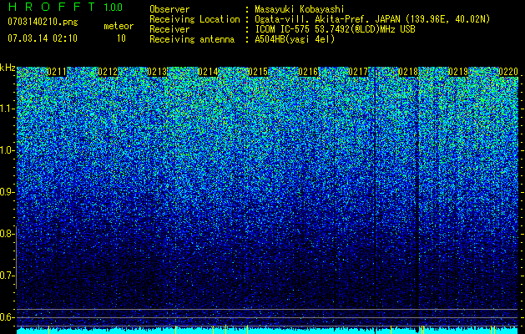Image resolution: width=525 pixels, height=334 pixels.
Task: Click the 1.1 kHz axis label
Action: [x=7, y=109]
